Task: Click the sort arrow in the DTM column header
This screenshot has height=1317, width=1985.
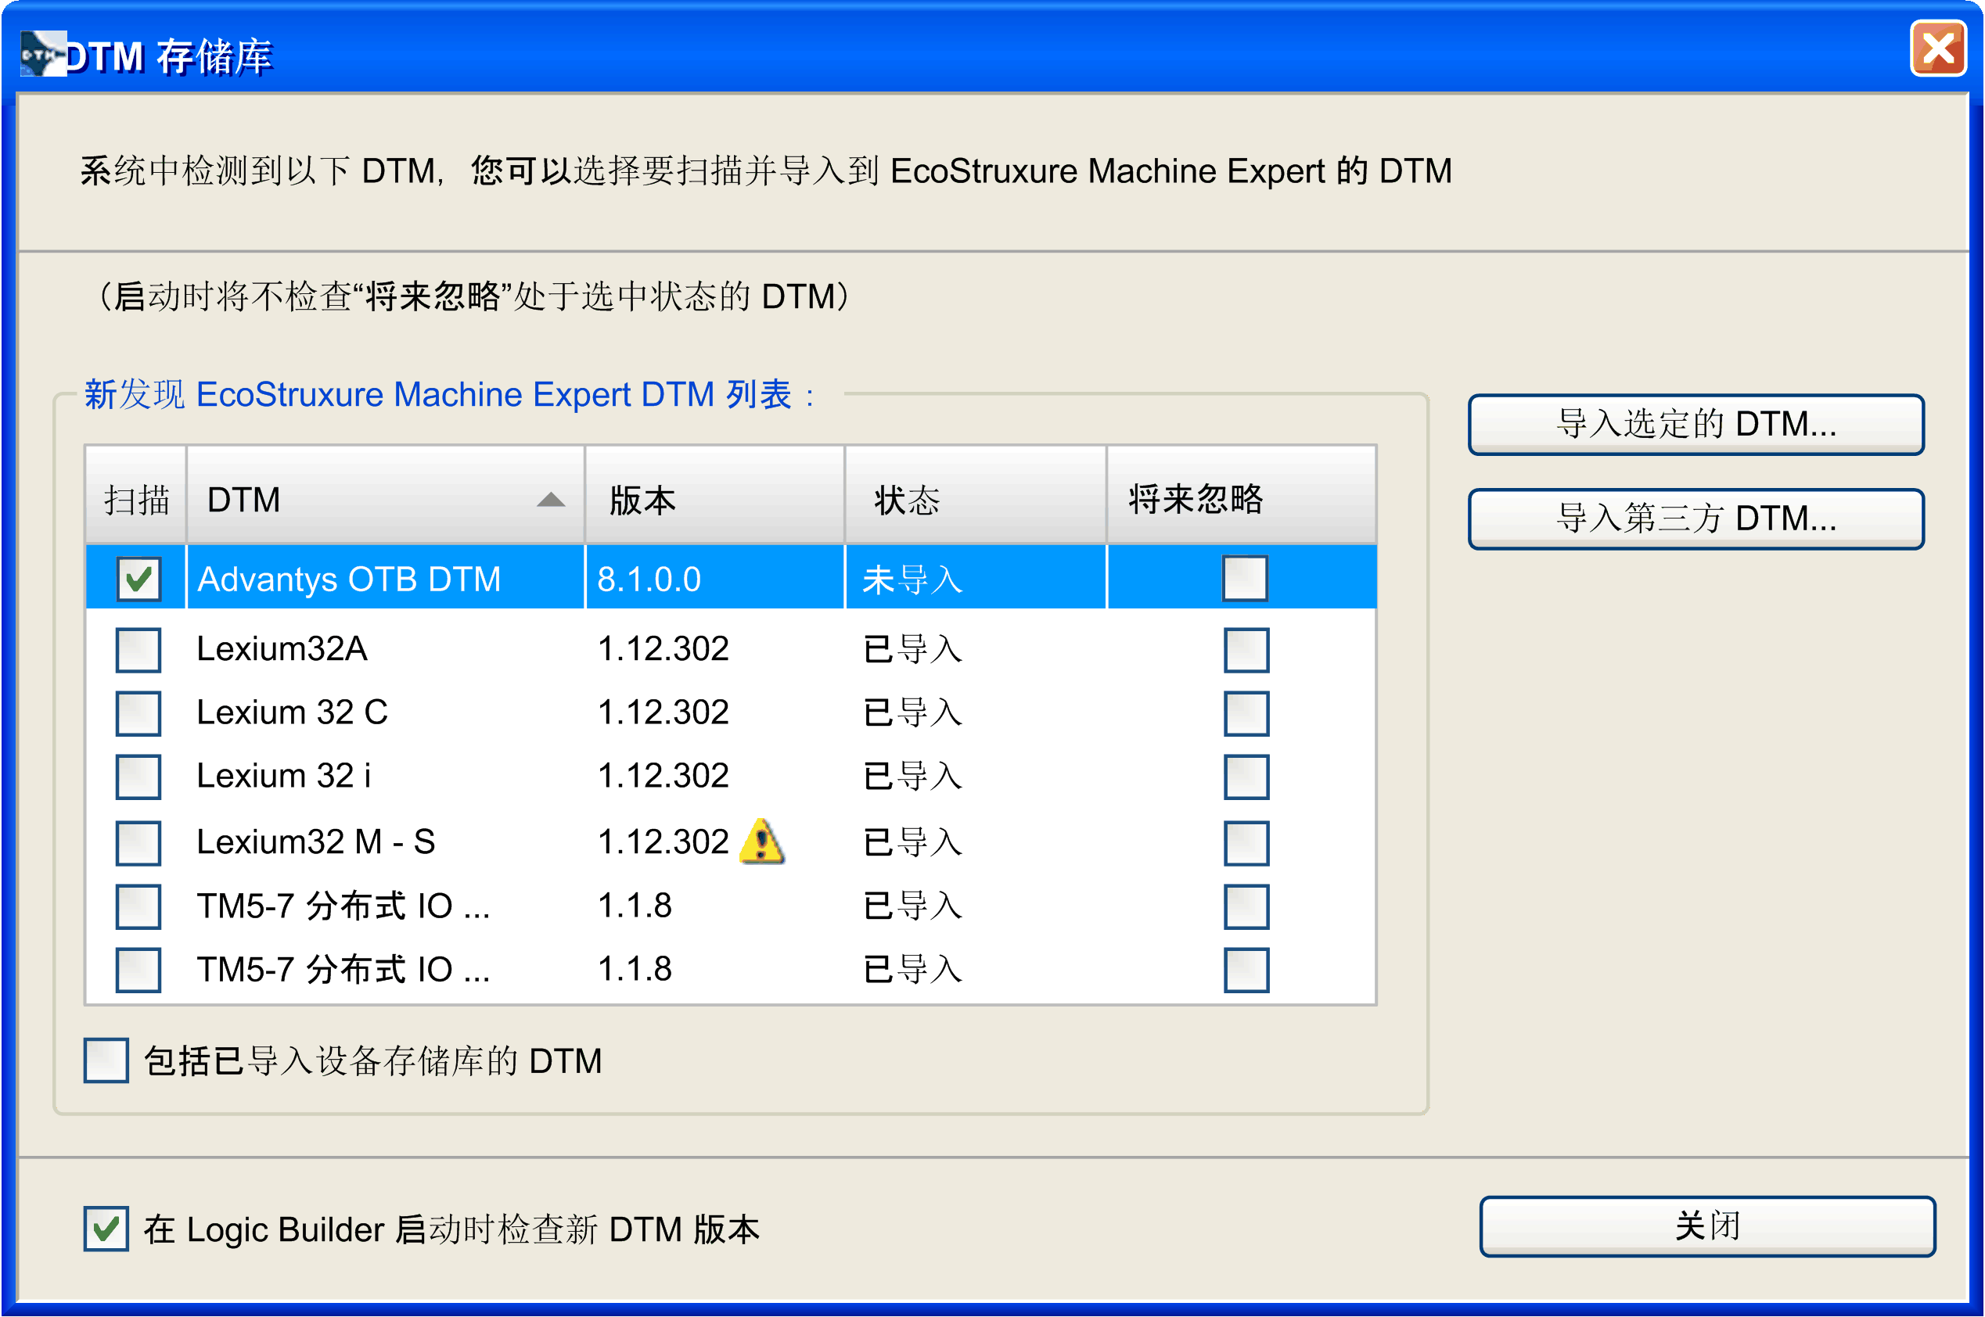Action: click(551, 500)
